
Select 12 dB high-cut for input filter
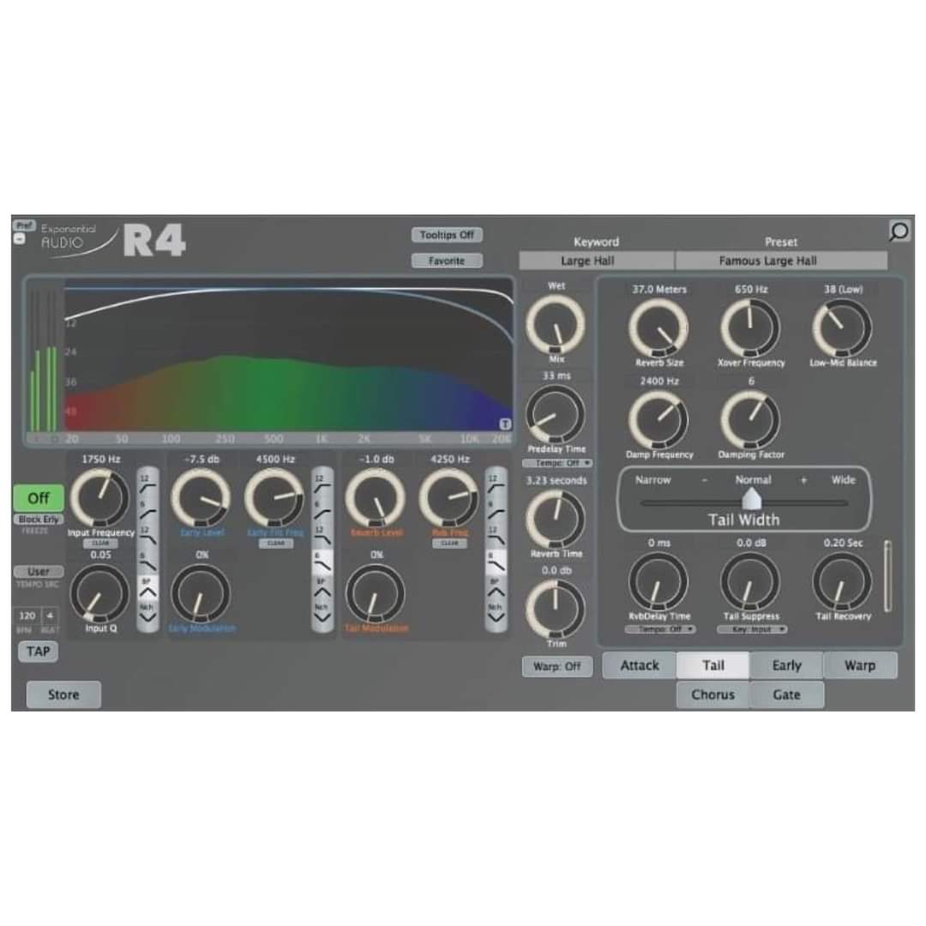pos(147,536)
